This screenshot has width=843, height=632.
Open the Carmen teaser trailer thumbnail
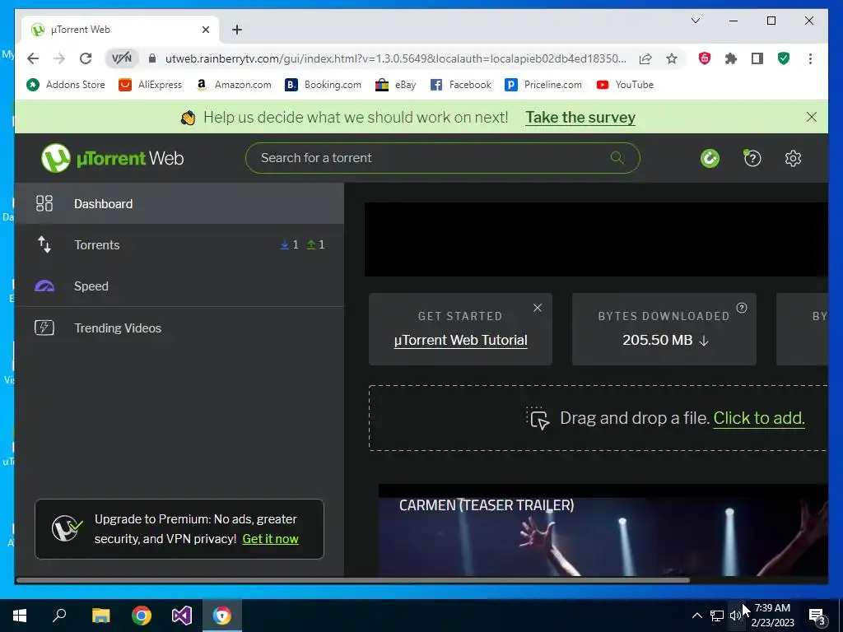pyautogui.click(x=603, y=530)
